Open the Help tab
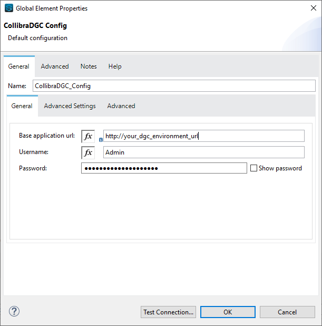This screenshot has height=326, width=322. point(115,66)
